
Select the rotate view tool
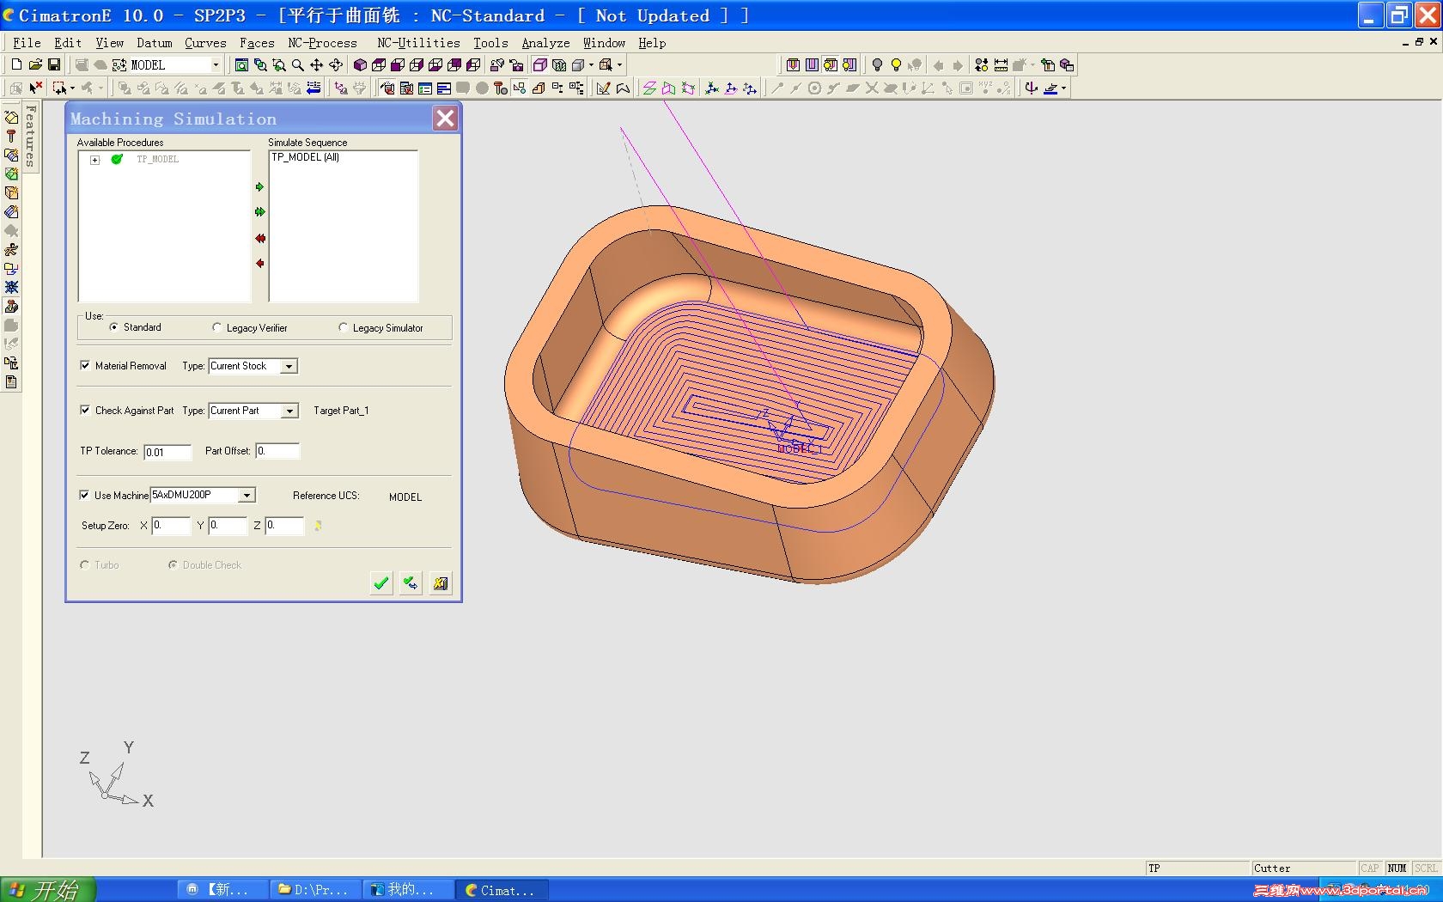click(x=335, y=64)
